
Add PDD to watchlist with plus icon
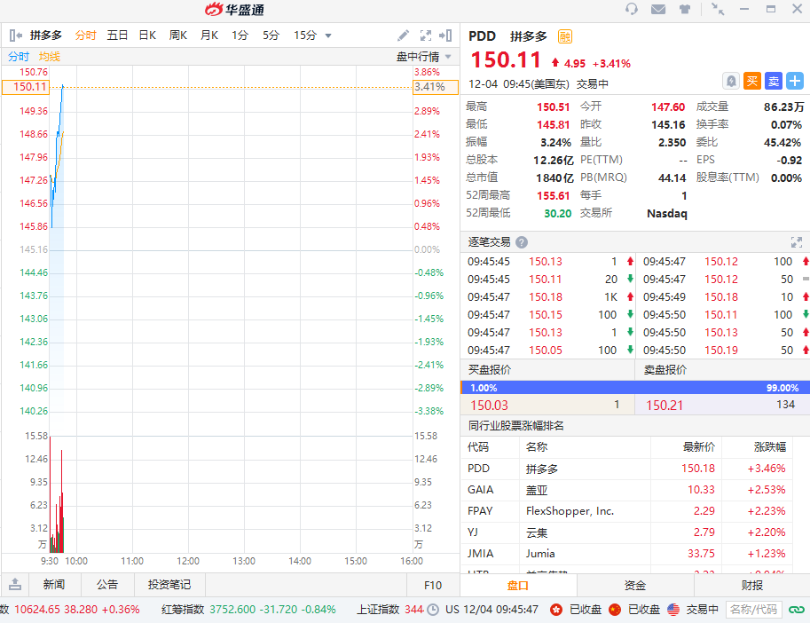[794, 81]
